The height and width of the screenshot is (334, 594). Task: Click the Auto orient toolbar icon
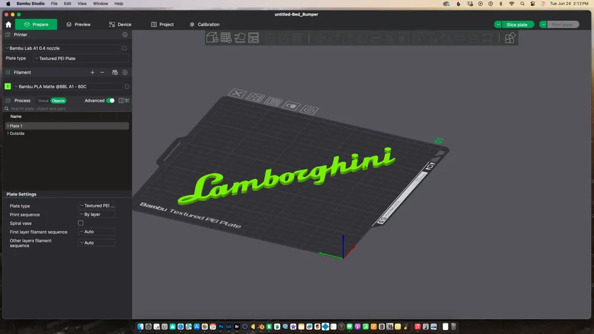coord(240,37)
